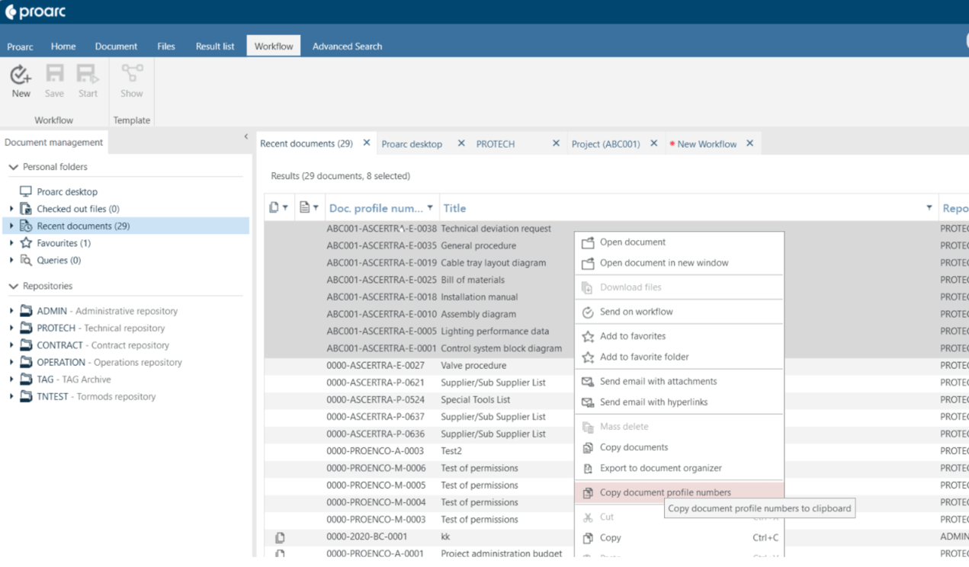
Task: Click the file icon beside 0000-2020-BC-0001
Action: pyautogui.click(x=280, y=536)
